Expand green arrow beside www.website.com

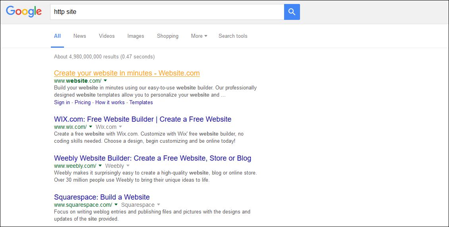[105, 81]
